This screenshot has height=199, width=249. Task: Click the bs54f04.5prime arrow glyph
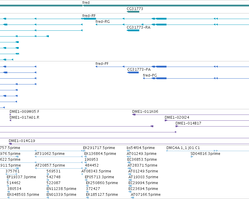click(128, 151)
